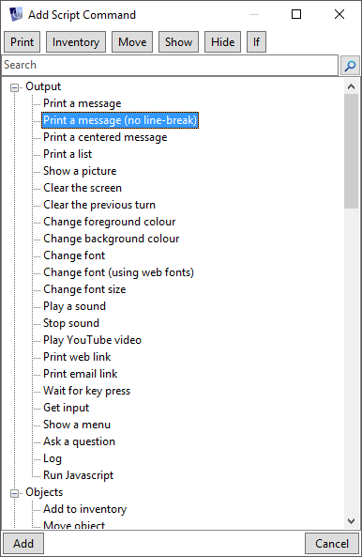Select the plain "Change font" command
Screen dimensions: 362x557
[74, 255]
